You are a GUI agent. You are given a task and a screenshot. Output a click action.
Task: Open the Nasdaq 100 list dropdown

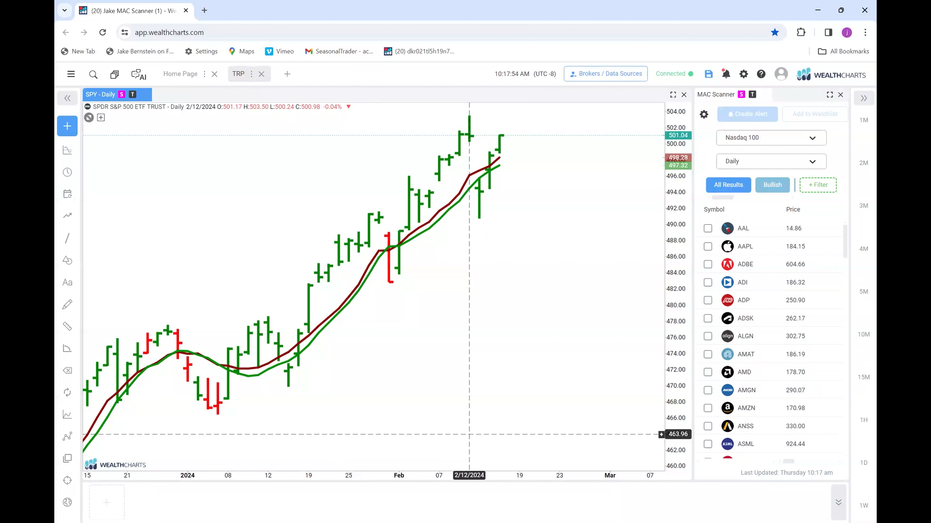[x=771, y=138]
